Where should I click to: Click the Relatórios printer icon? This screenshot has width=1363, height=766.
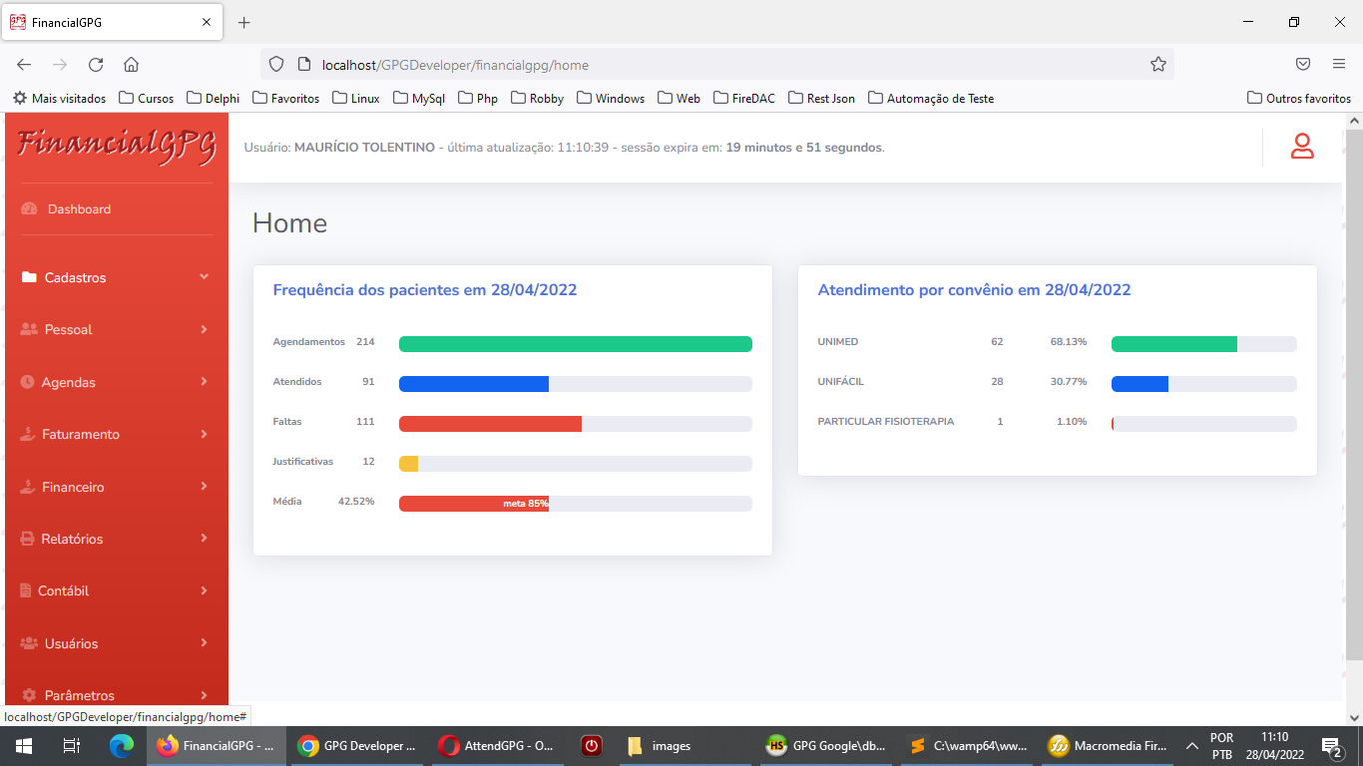pyautogui.click(x=28, y=540)
